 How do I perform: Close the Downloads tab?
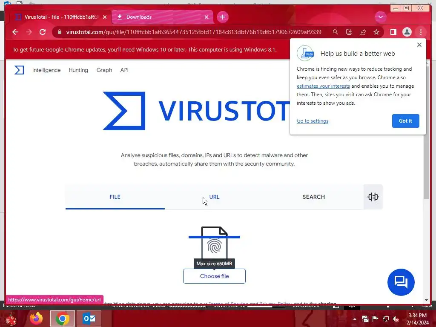pyautogui.click(x=207, y=17)
